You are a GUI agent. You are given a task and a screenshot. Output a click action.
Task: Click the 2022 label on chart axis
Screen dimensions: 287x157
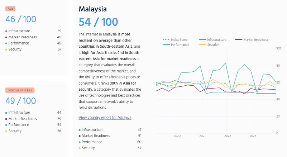pyautogui.click(x=228, y=136)
